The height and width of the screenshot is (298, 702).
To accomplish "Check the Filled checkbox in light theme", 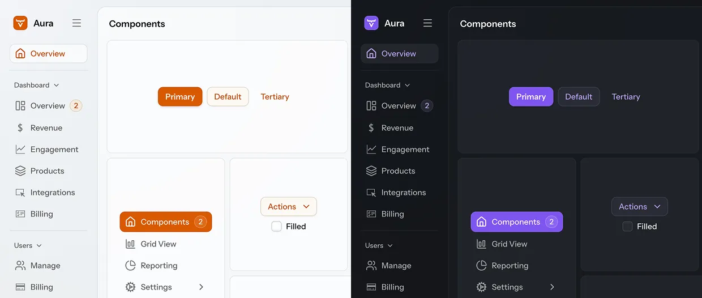I will tap(276, 227).
